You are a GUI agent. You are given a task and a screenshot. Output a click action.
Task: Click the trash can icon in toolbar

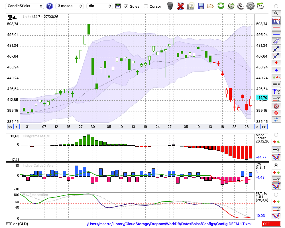pyautogui.click(x=170, y=6)
